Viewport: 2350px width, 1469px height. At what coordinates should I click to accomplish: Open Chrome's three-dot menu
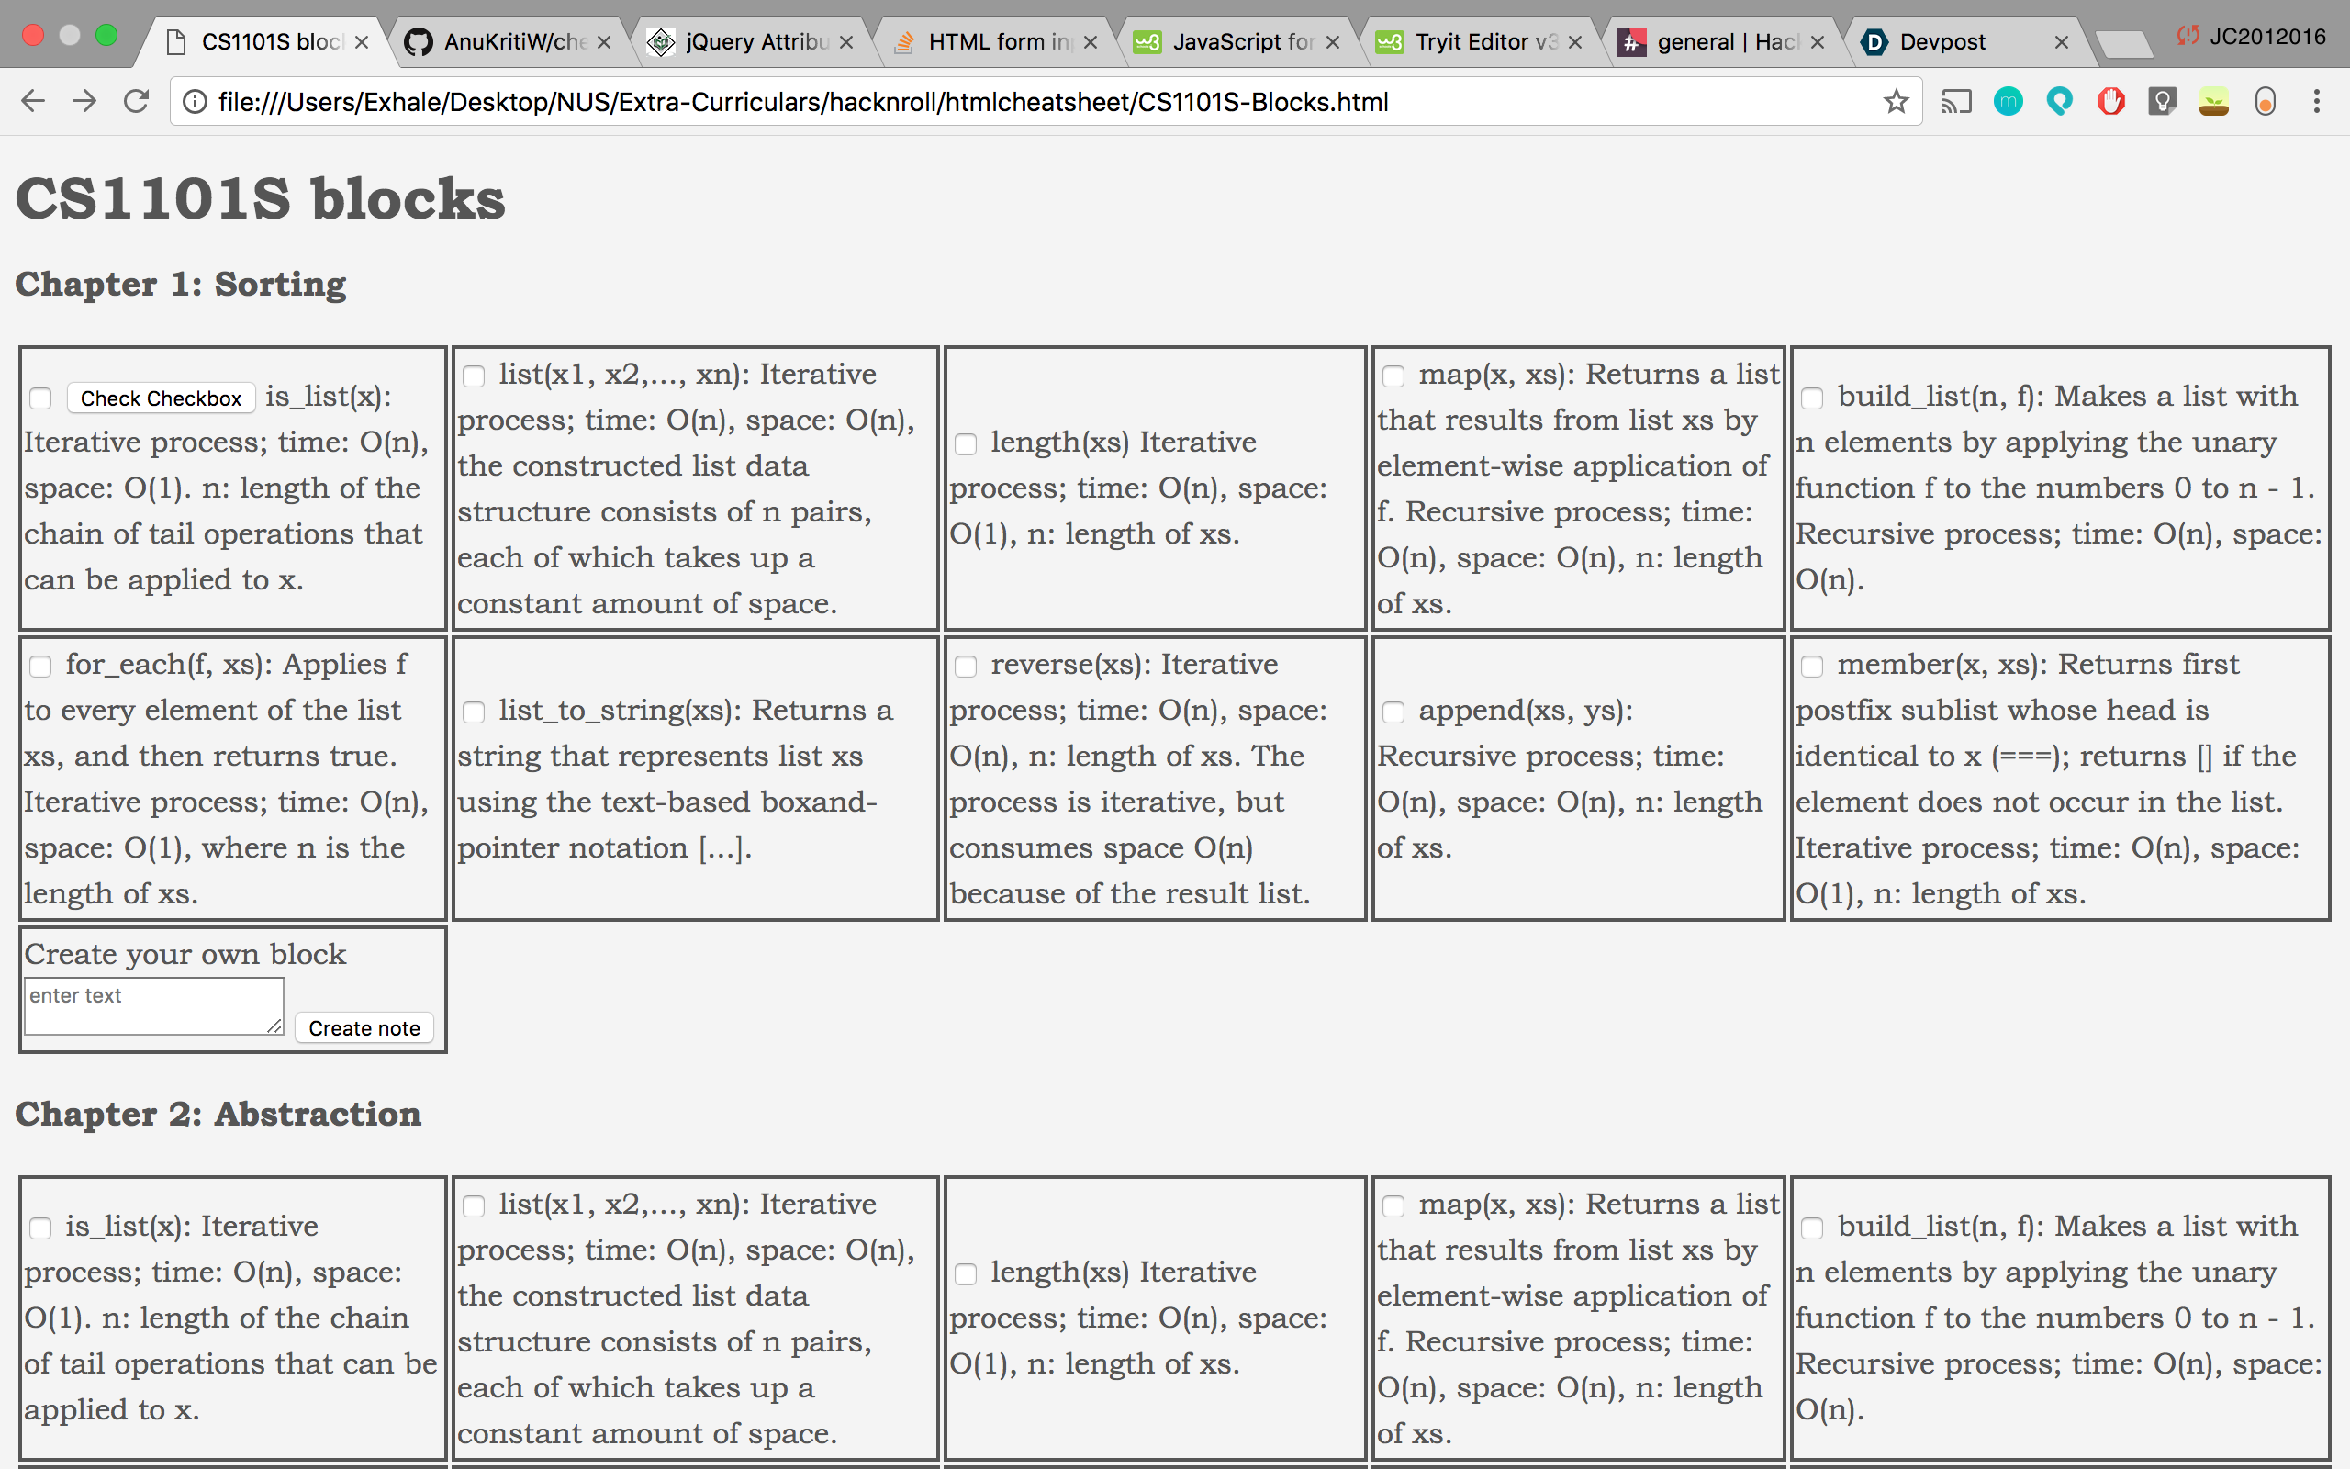click(2316, 101)
